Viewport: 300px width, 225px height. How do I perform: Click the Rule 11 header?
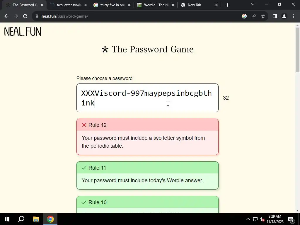click(147, 168)
